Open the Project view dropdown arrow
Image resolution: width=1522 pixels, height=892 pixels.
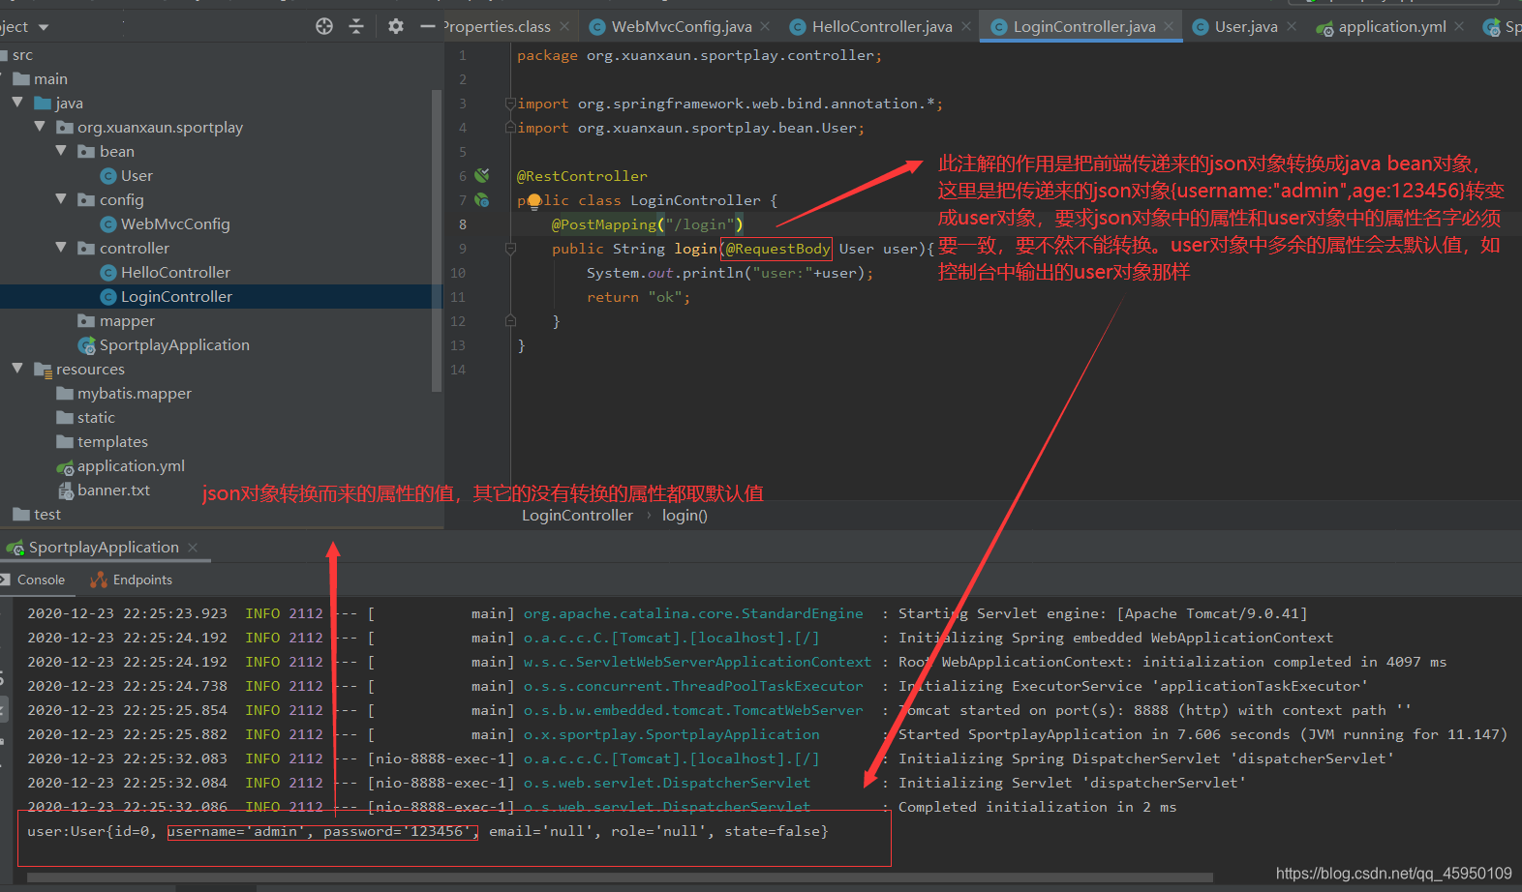pos(44,27)
